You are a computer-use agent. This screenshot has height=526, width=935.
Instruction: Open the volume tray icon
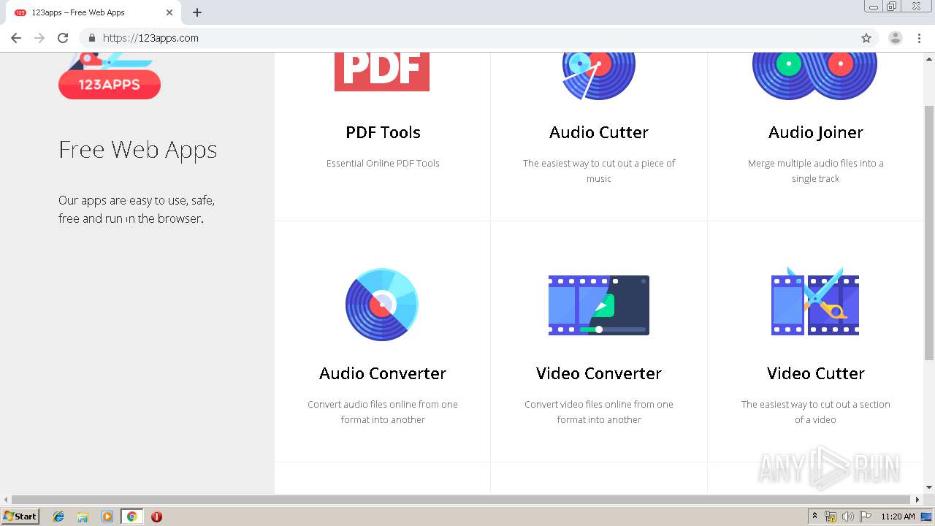coord(848,517)
